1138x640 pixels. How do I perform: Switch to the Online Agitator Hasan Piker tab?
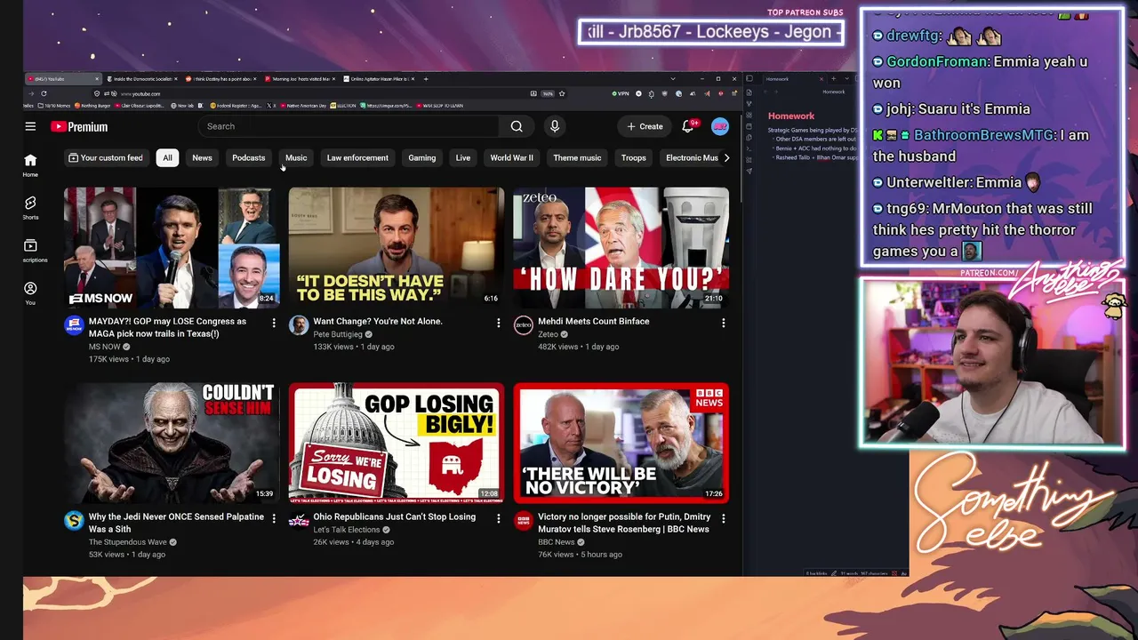pyautogui.click(x=379, y=79)
